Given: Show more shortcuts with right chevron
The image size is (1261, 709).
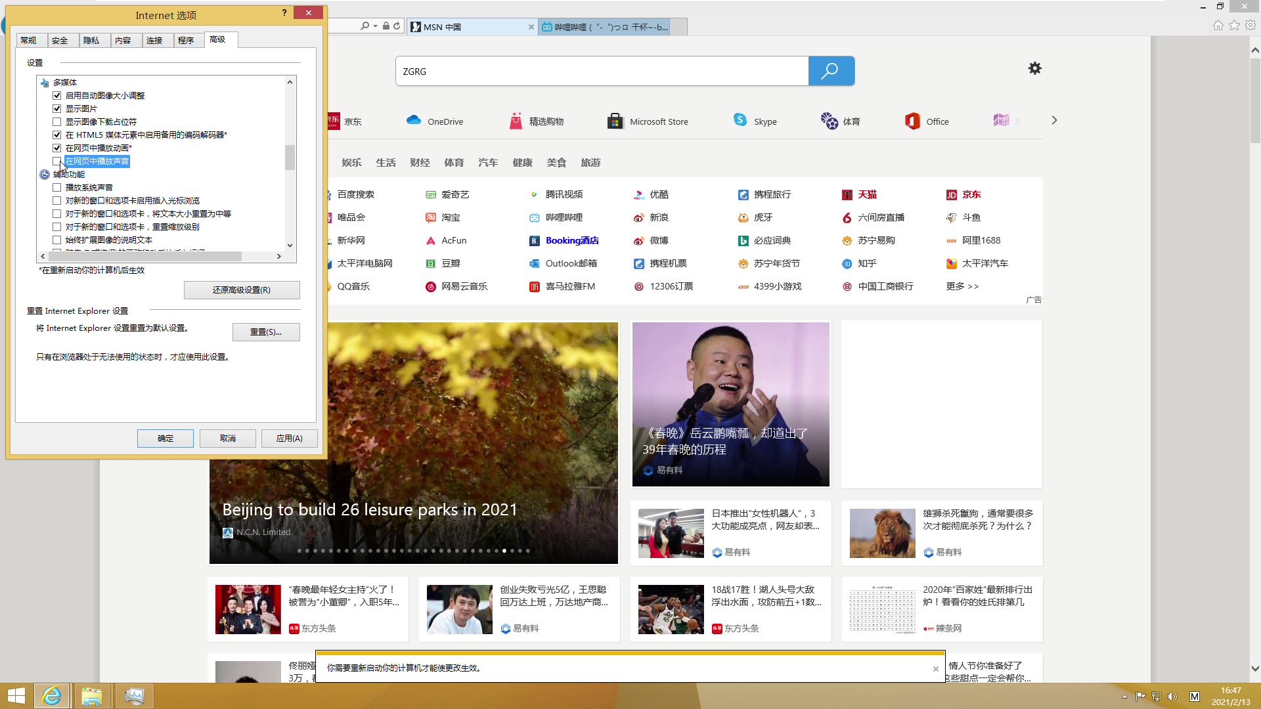Looking at the screenshot, I should [x=1054, y=121].
